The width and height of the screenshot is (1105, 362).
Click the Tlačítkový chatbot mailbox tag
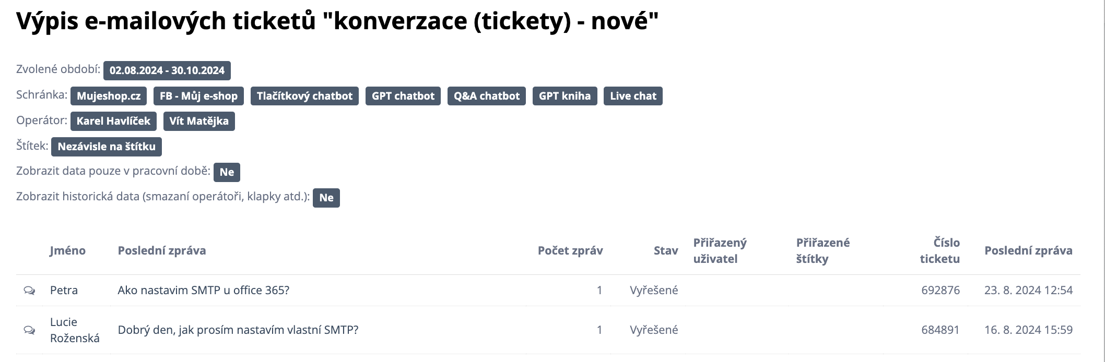click(x=304, y=96)
